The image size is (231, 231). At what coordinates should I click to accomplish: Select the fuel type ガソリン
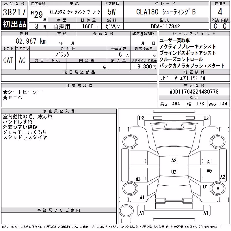tap(112, 26)
